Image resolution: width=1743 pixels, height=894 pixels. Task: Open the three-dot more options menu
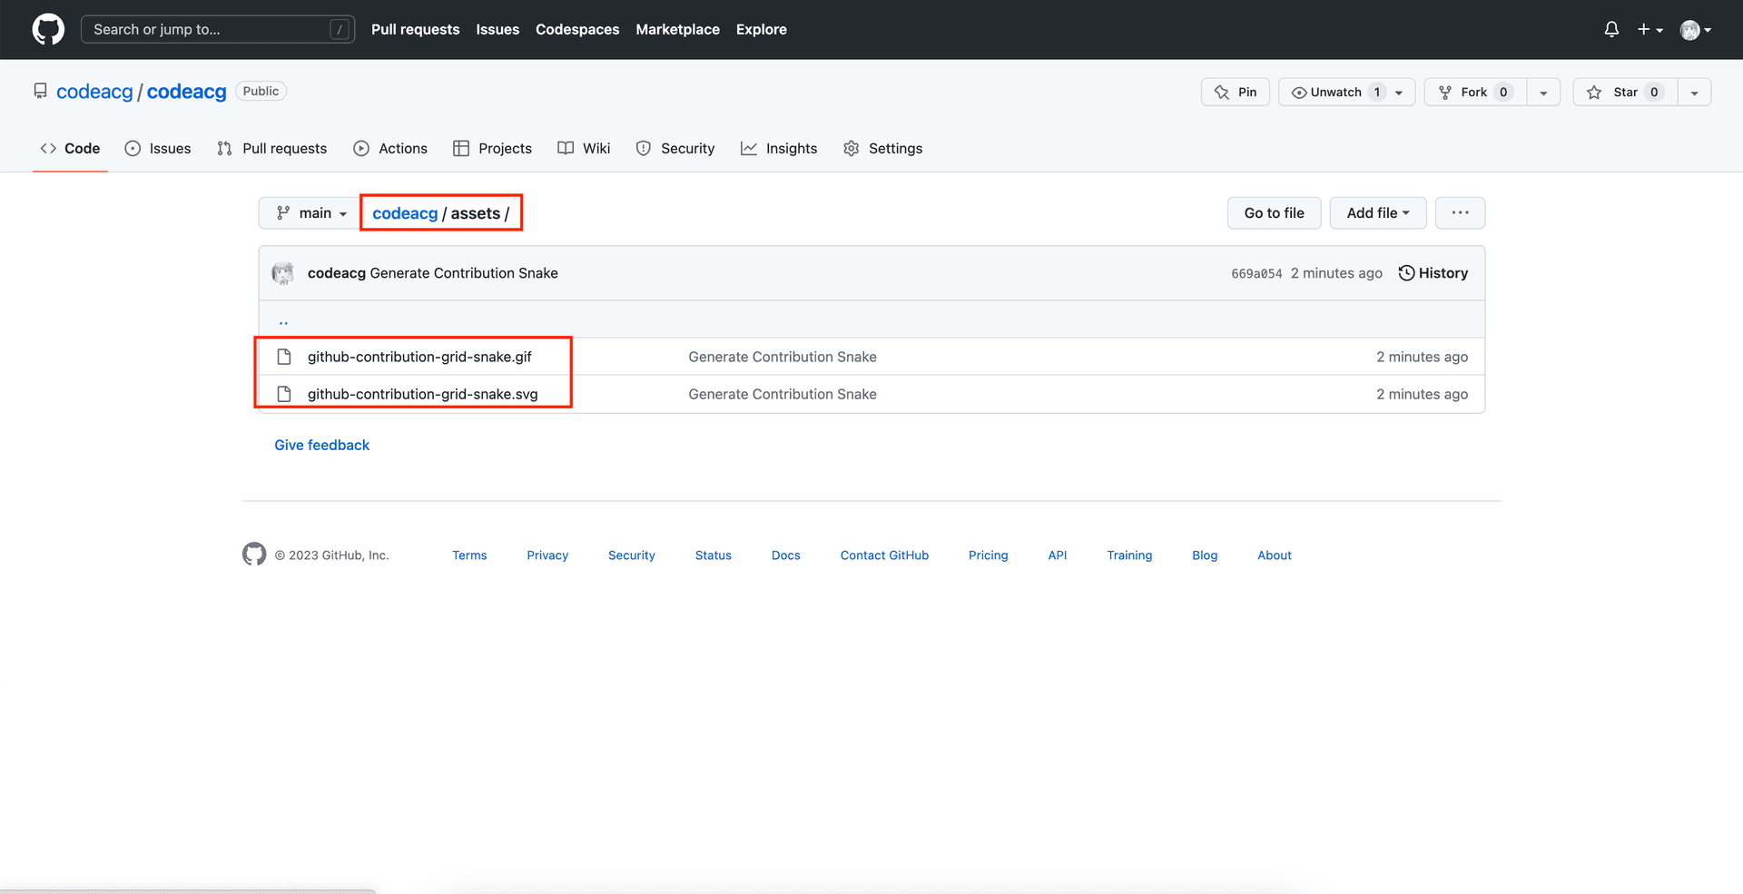pos(1460,212)
